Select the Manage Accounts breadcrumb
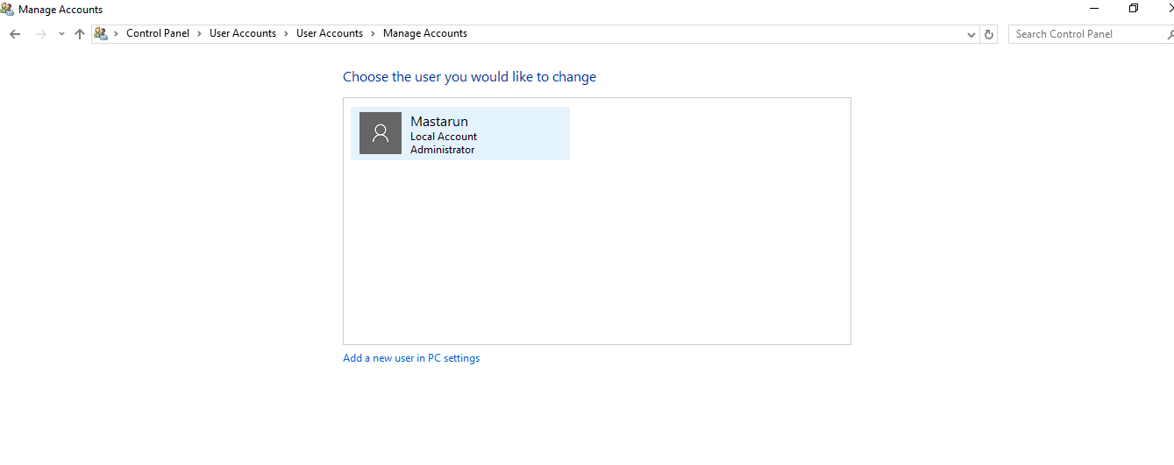This screenshot has height=465, width=1174. pos(425,33)
